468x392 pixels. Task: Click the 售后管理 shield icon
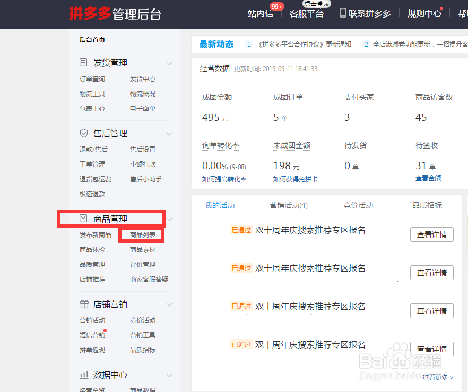click(x=84, y=133)
